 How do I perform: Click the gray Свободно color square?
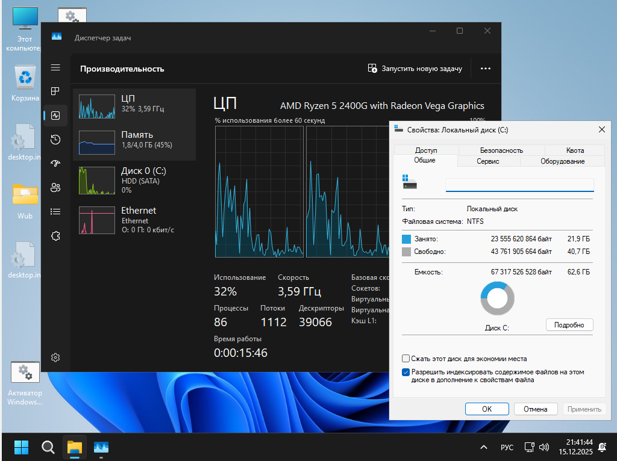406,252
